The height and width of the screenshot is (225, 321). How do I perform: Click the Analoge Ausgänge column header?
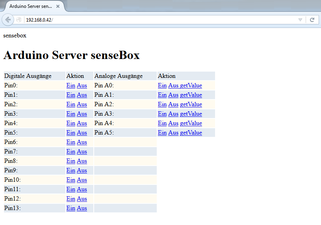point(125,76)
